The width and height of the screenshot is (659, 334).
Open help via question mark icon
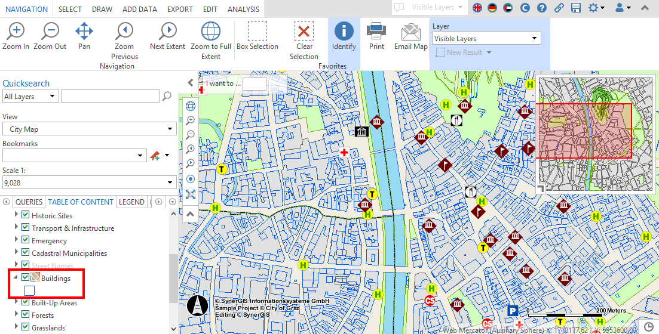coord(542,8)
